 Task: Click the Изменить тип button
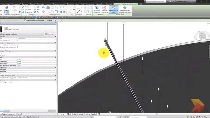pos(50,34)
